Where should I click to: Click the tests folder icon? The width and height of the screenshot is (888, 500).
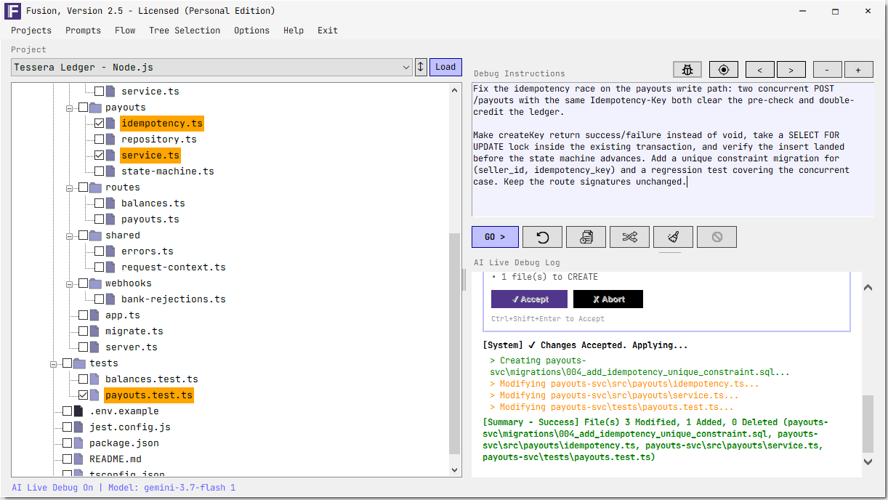click(79, 363)
